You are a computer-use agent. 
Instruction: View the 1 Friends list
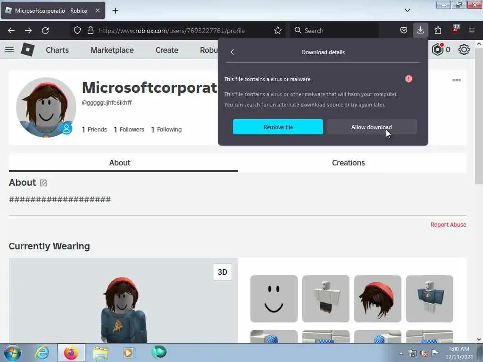[94, 130]
